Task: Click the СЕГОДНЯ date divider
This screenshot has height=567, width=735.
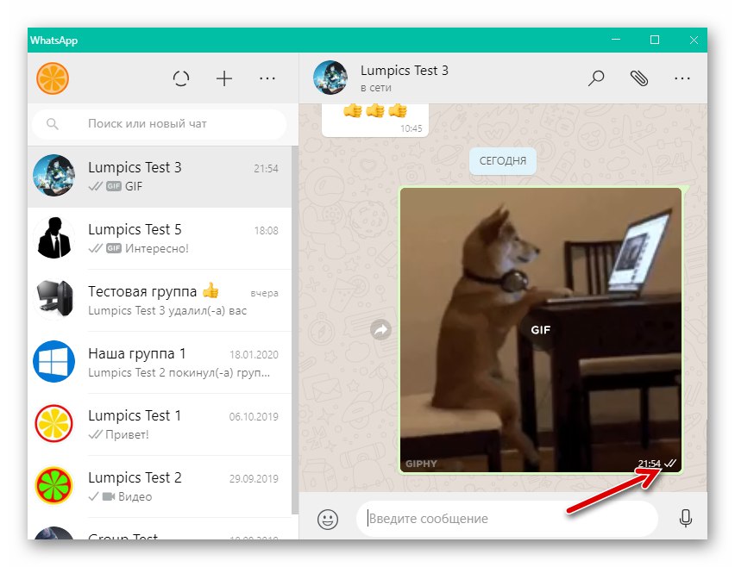Action: (x=503, y=161)
